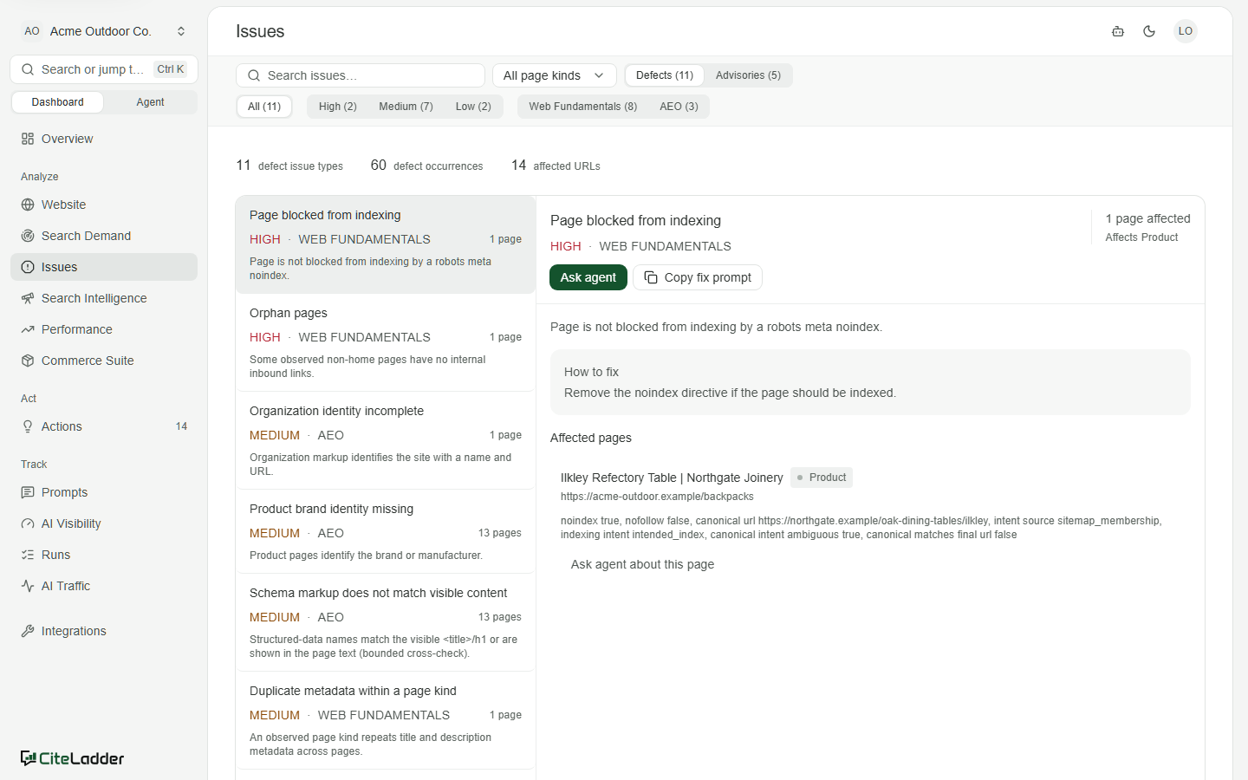Select the Product brand identity missing issue
The height and width of the screenshot is (780, 1248).
[386, 531]
